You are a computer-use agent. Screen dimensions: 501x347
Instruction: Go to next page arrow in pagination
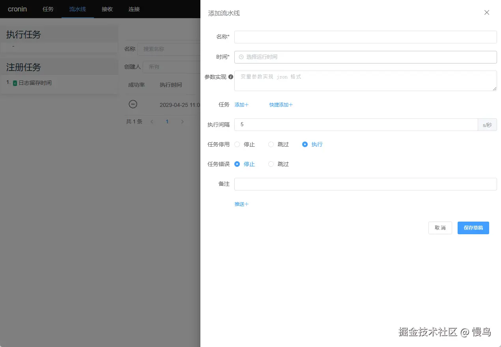click(x=182, y=121)
